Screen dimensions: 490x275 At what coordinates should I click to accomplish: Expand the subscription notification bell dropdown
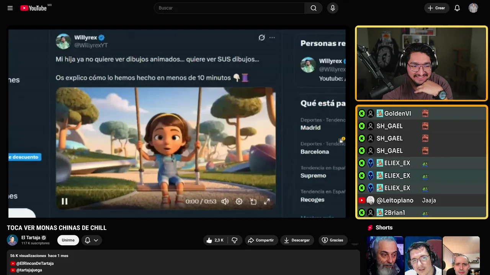click(x=91, y=240)
